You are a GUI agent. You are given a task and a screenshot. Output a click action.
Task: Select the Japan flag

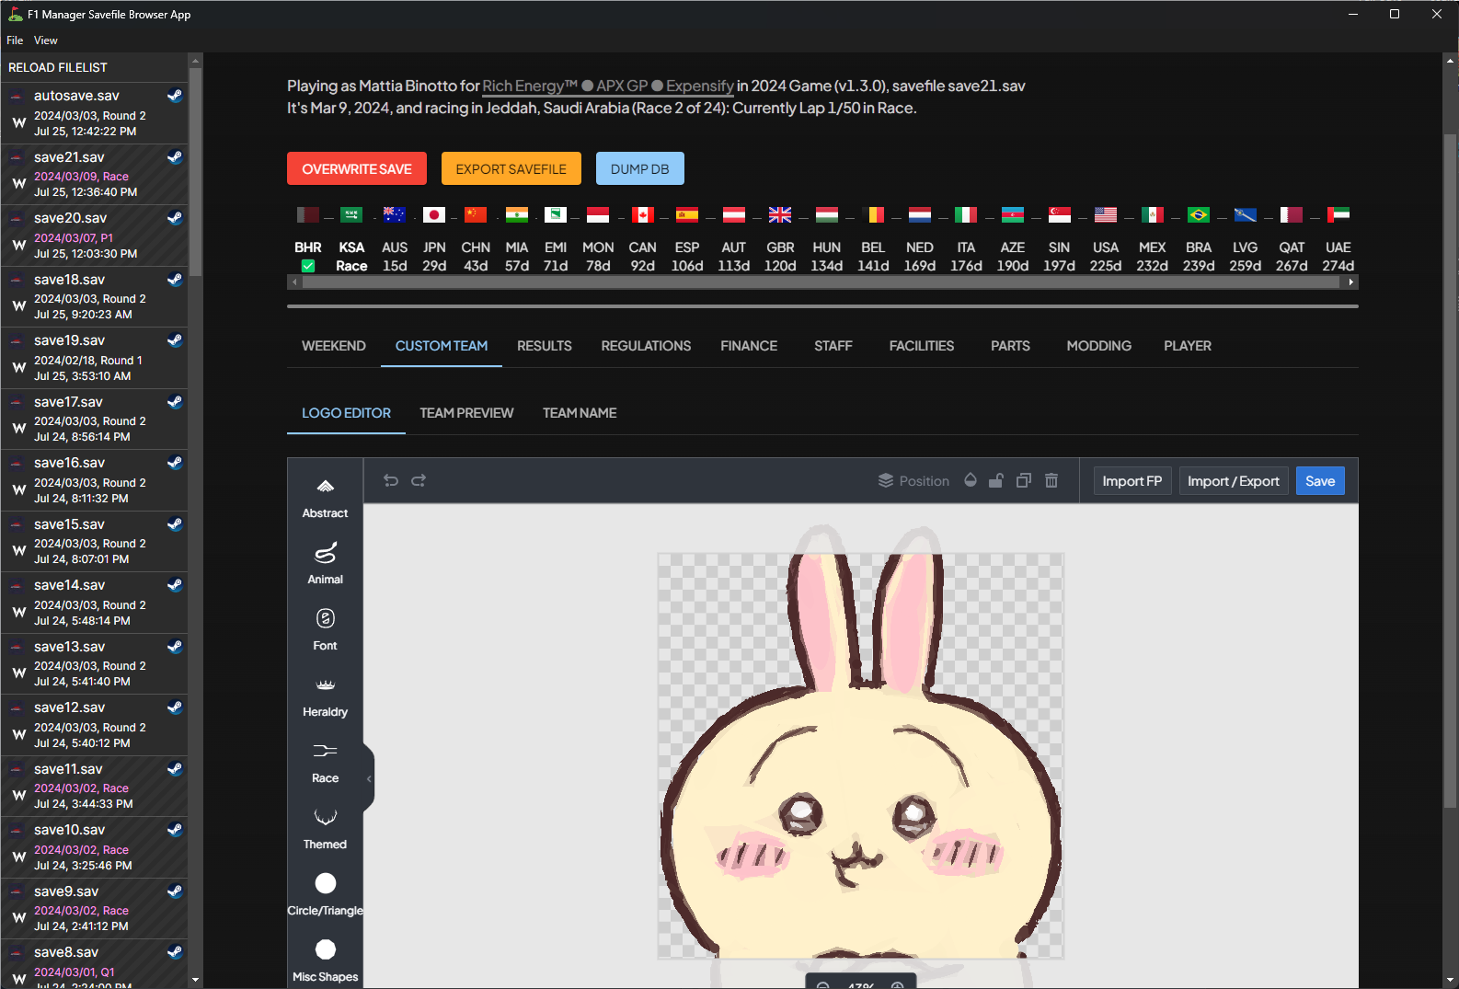434,214
